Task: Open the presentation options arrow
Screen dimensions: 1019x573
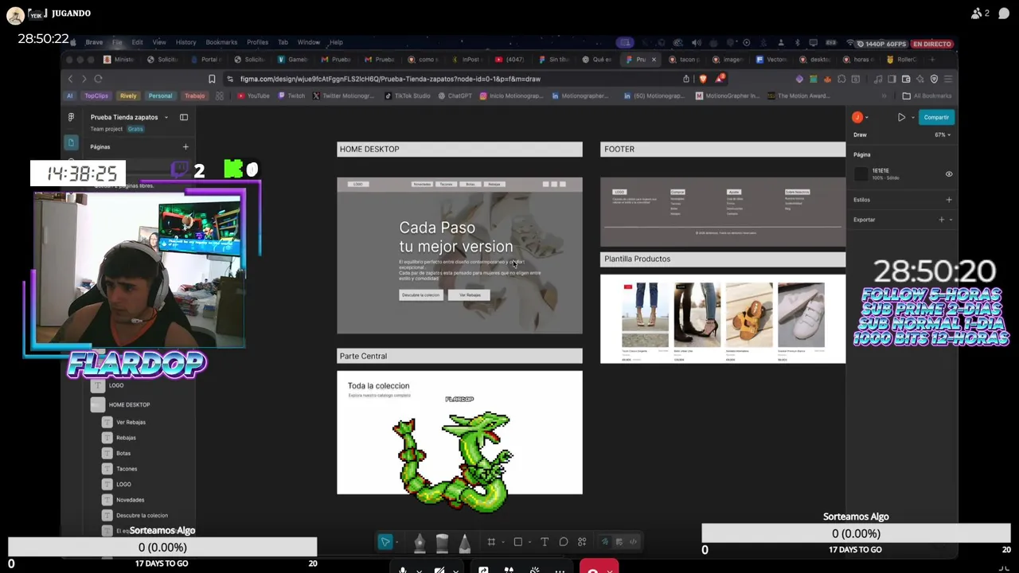Action: (x=912, y=118)
